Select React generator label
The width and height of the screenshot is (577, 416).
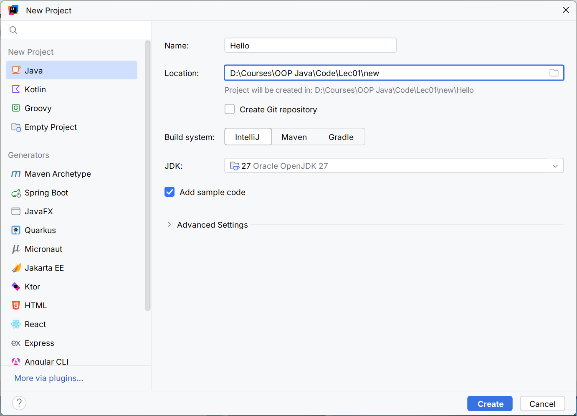coord(35,324)
